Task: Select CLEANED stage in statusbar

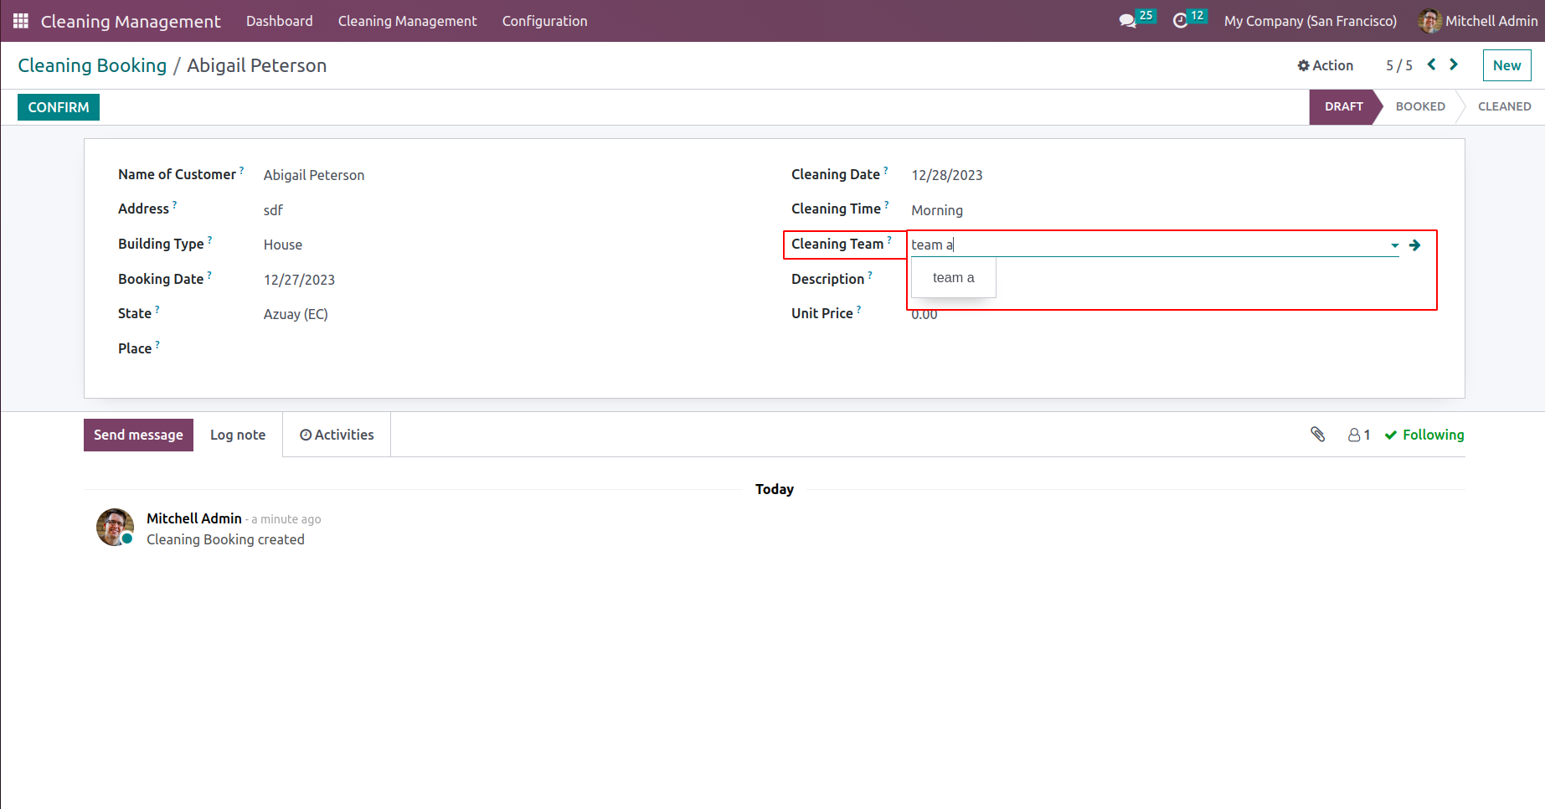Action: [x=1504, y=106]
